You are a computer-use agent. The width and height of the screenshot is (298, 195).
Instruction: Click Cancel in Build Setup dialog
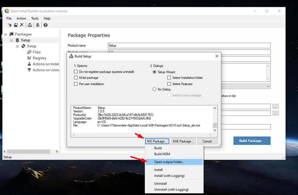pos(207,141)
